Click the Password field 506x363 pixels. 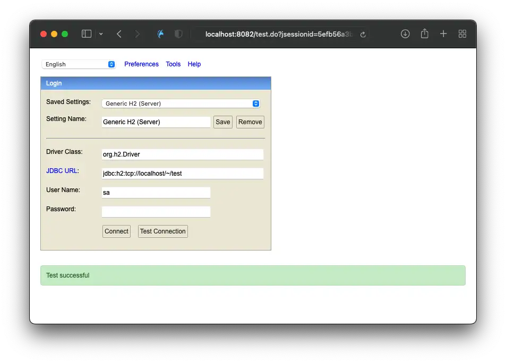tap(156, 212)
